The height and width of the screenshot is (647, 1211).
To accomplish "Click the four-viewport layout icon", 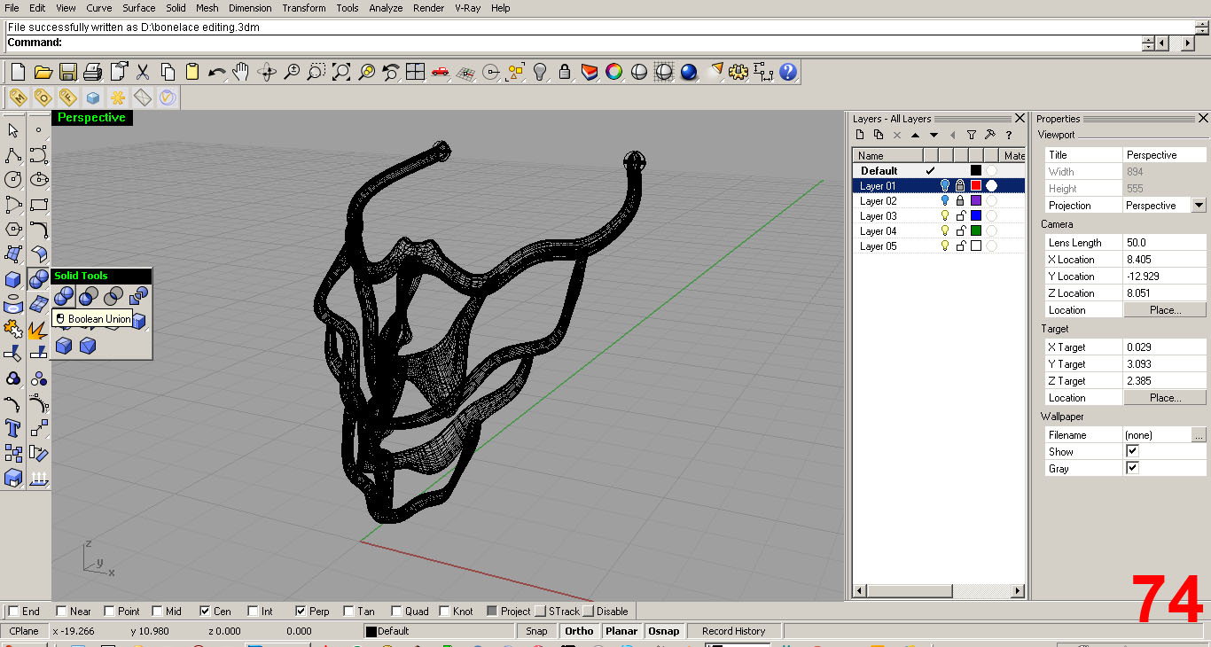I will point(415,72).
